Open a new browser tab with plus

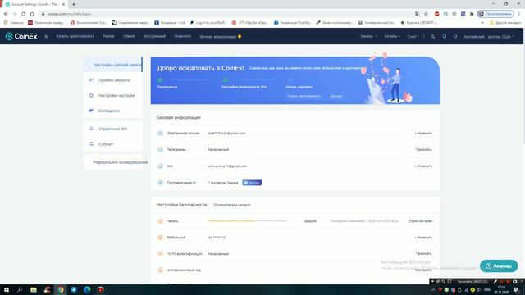coord(74,4)
